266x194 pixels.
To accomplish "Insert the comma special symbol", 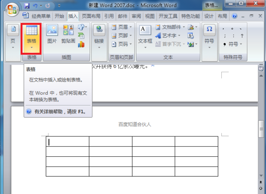I will [223, 29].
